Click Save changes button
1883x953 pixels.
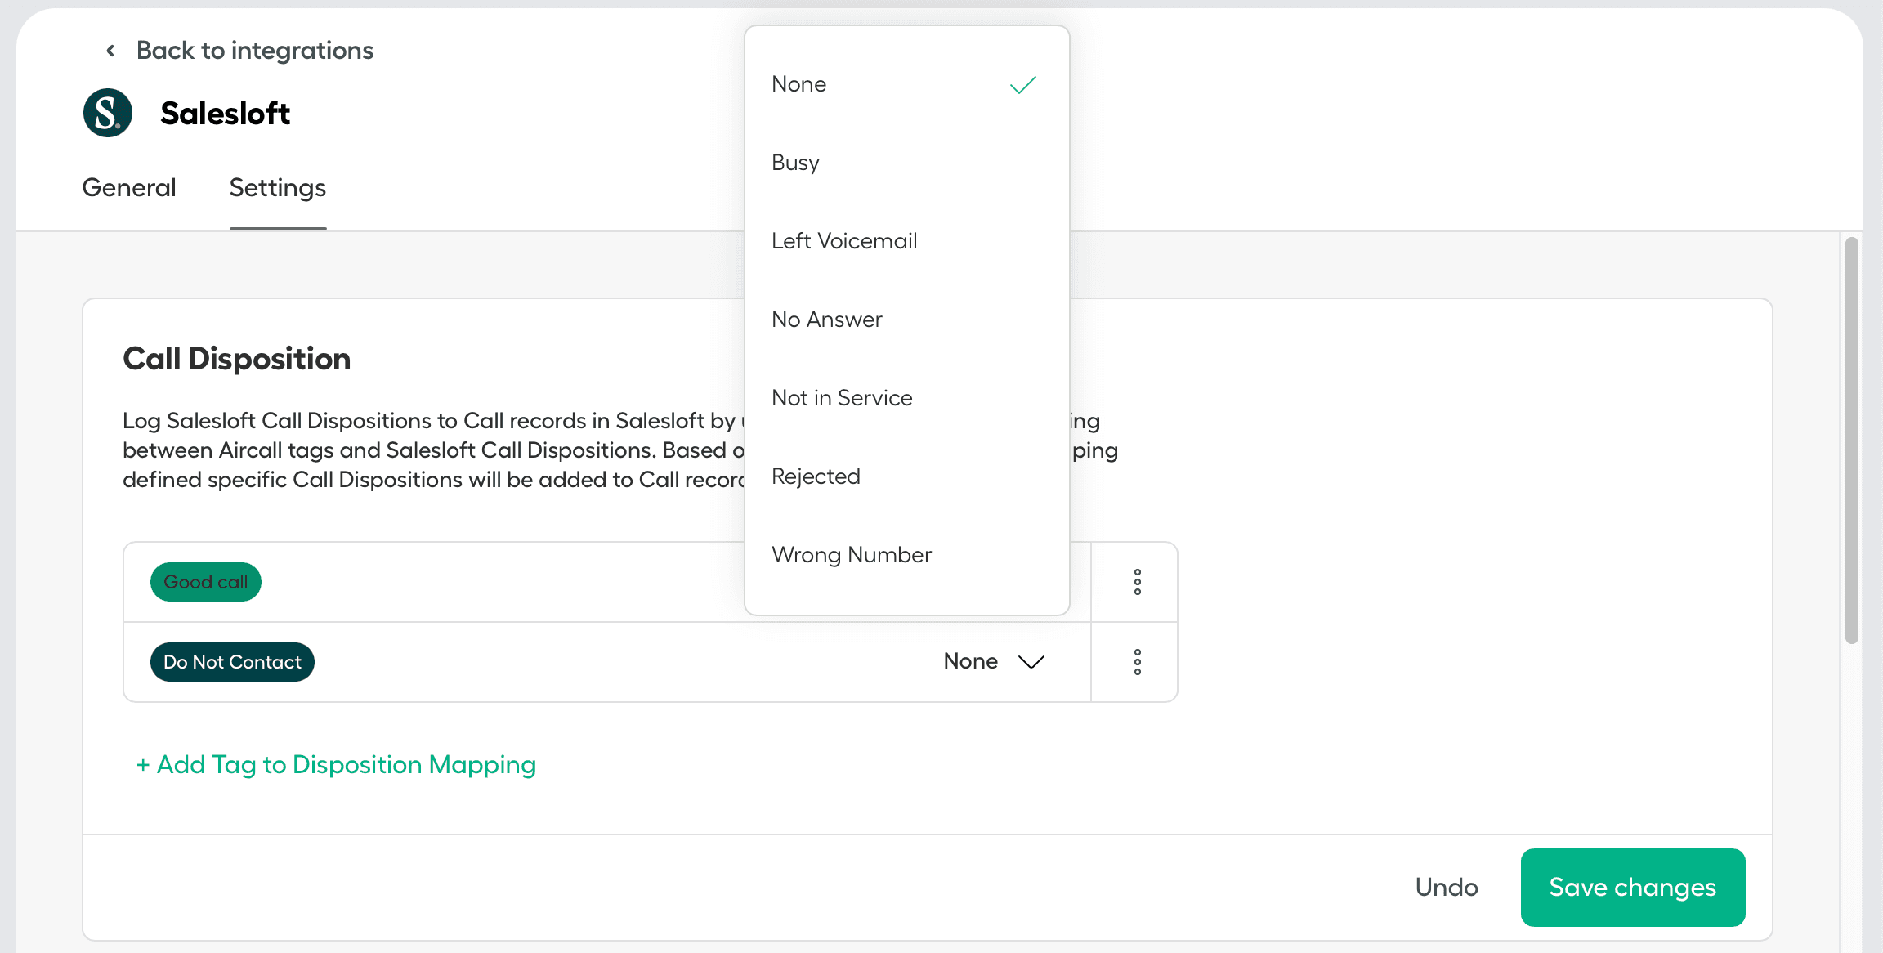pyautogui.click(x=1632, y=887)
